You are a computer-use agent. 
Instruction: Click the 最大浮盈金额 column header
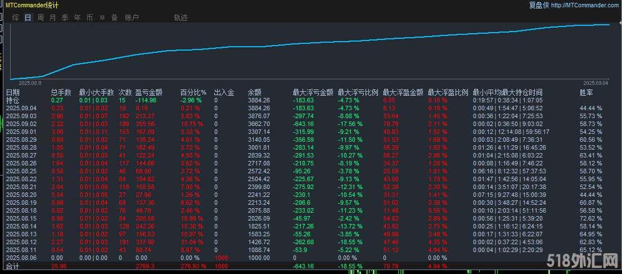coord(403,92)
